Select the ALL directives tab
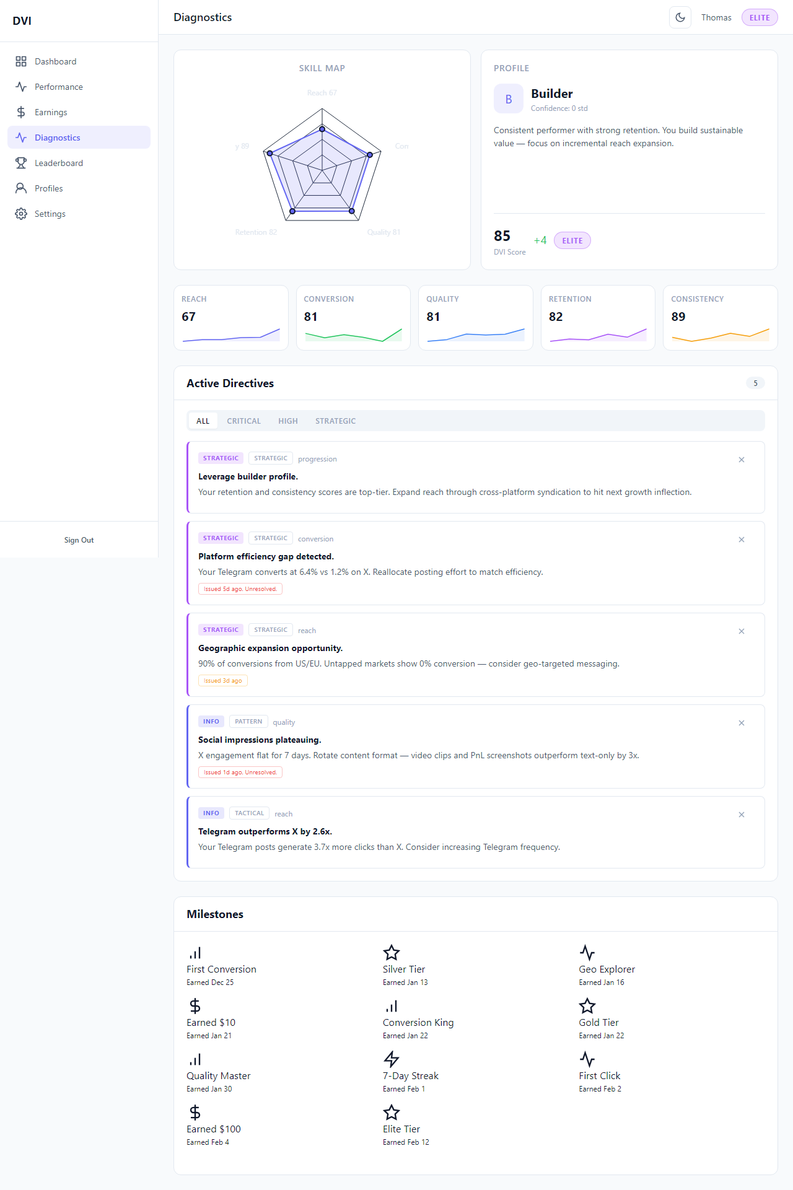Viewport: 793px width, 1190px height. 203,421
